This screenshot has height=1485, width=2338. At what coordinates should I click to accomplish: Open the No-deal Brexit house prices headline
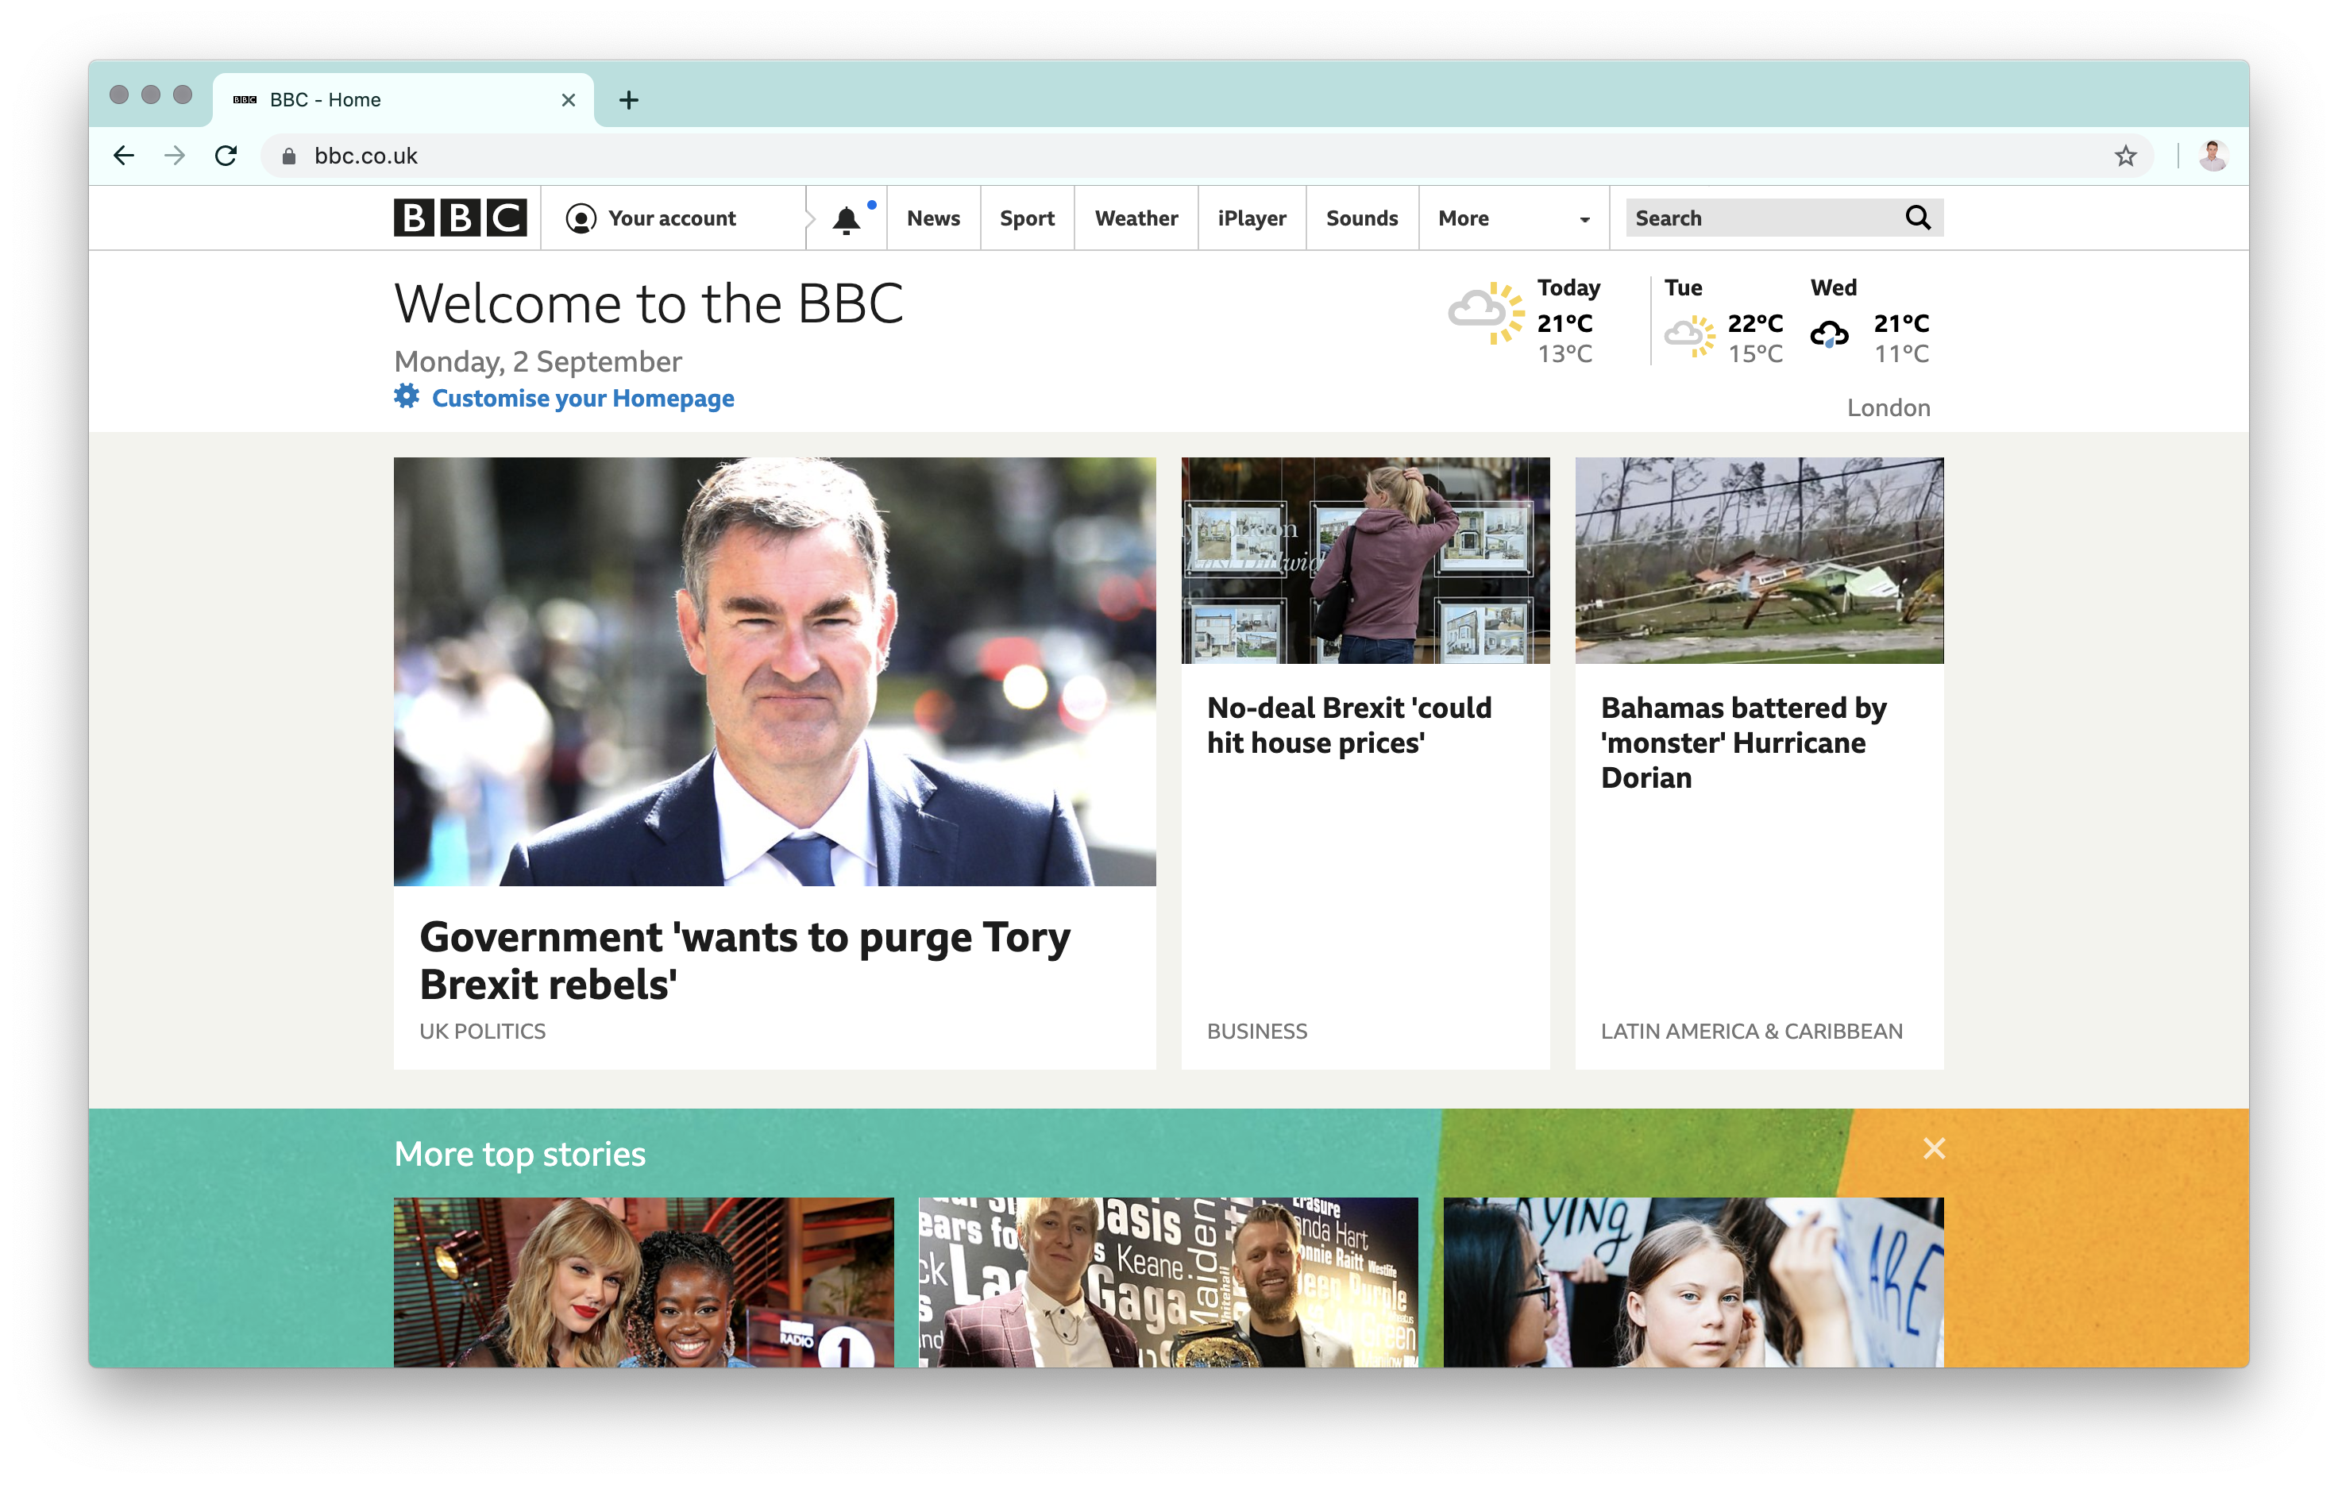coord(1348,725)
